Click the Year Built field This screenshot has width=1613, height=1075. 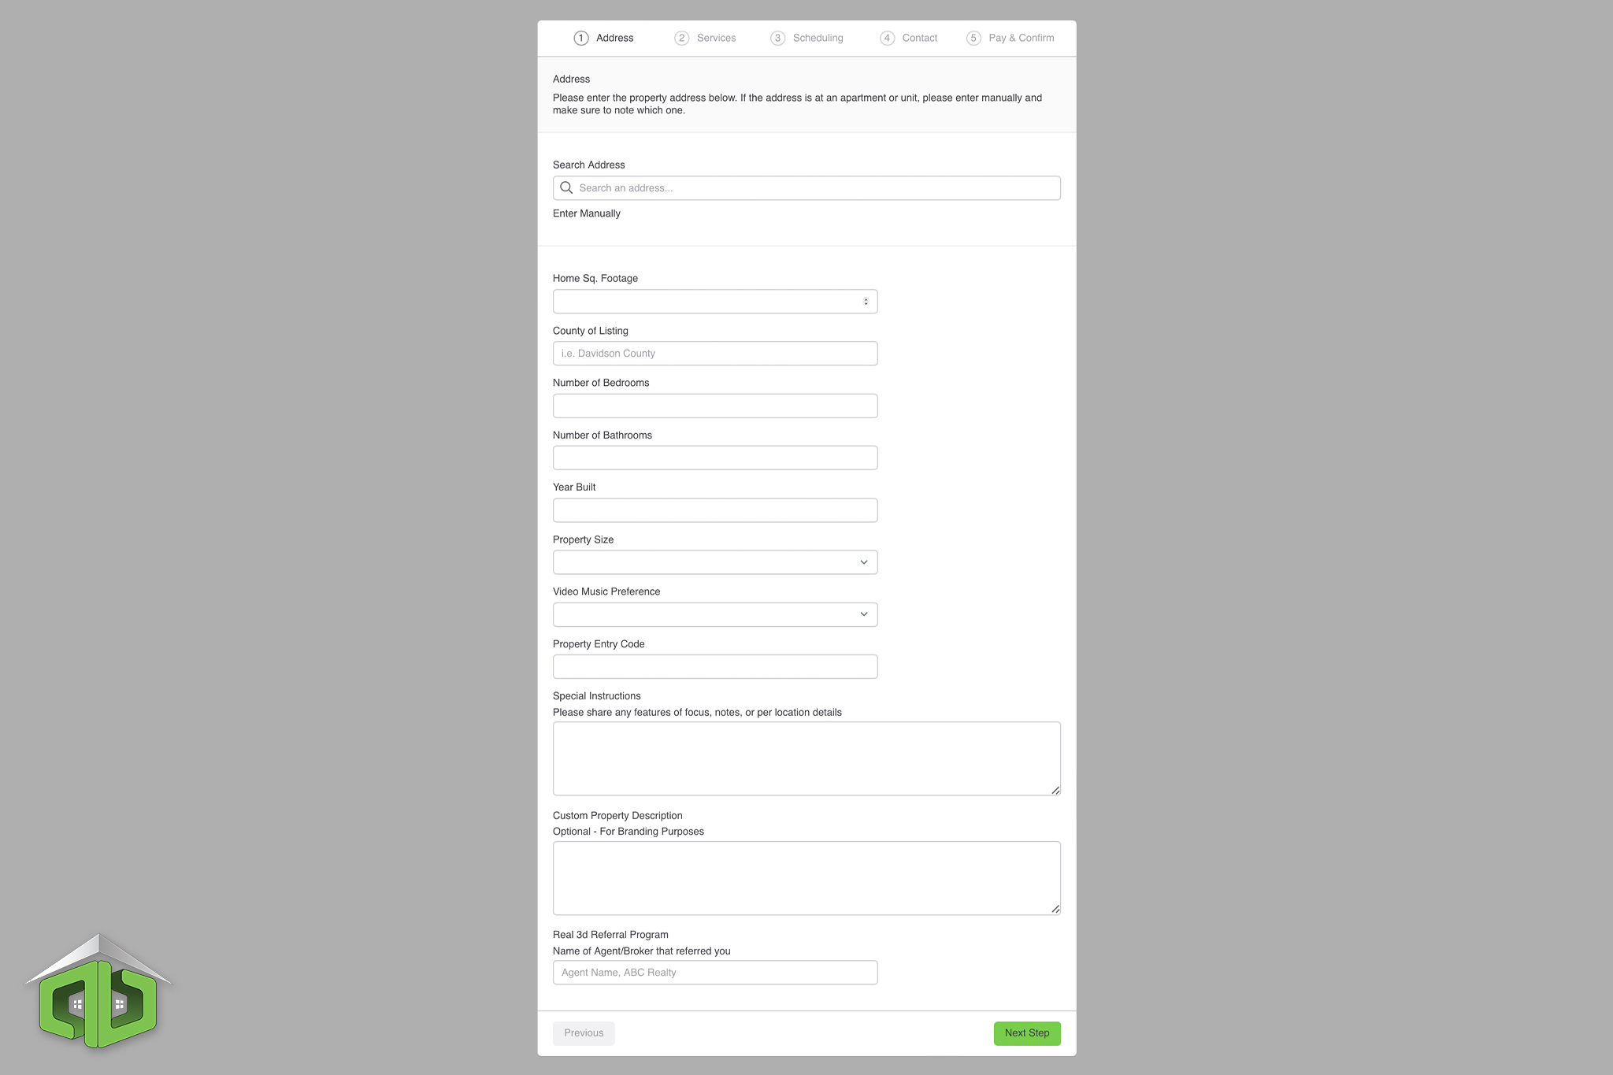coord(715,510)
